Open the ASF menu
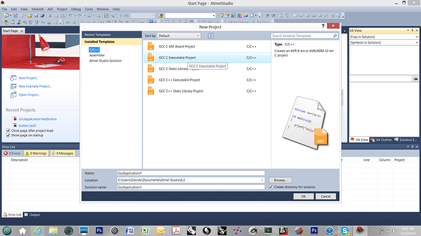Viewport: 421px width, 236px height. pyautogui.click(x=50, y=9)
